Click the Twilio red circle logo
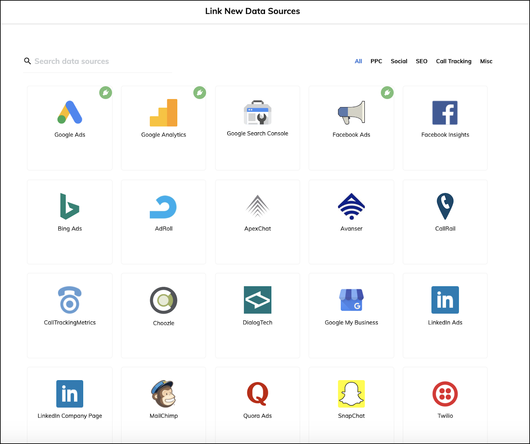Image resolution: width=530 pixels, height=444 pixels. click(x=445, y=394)
